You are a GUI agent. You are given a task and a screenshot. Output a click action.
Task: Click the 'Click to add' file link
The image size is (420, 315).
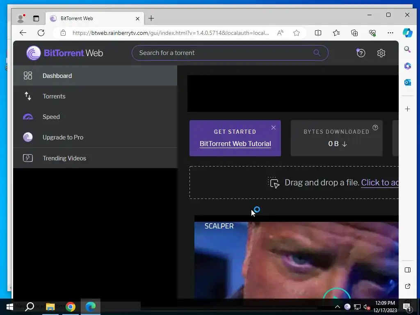tap(380, 183)
